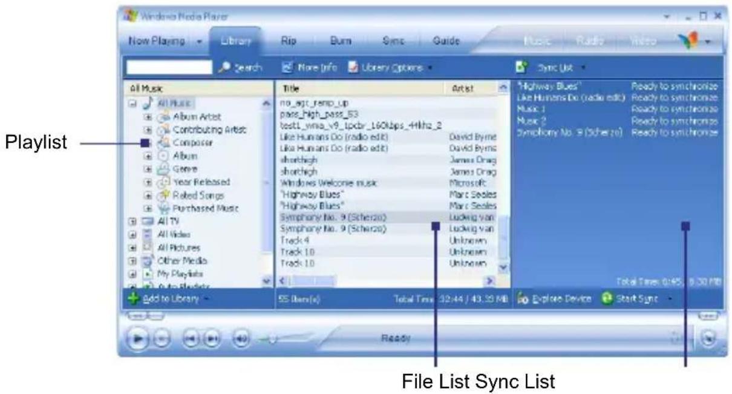Screen dimensions: 732x394
Task: Expand the All TV node
Action: click(x=132, y=222)
